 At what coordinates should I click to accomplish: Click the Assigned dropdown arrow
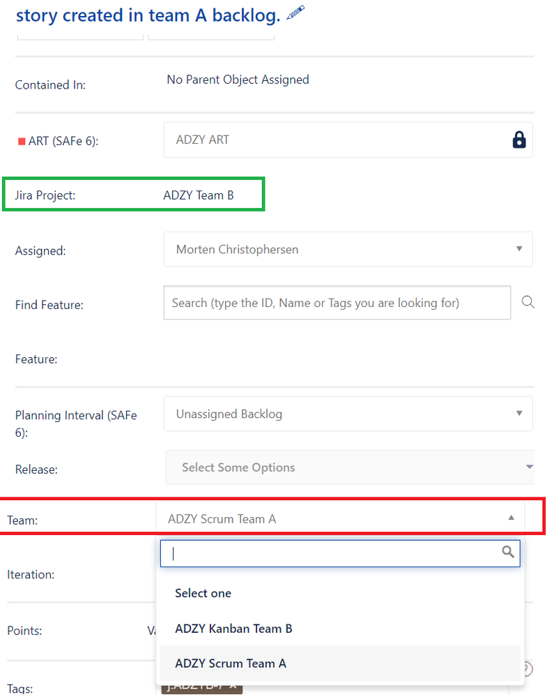click(x=519, y=249)
